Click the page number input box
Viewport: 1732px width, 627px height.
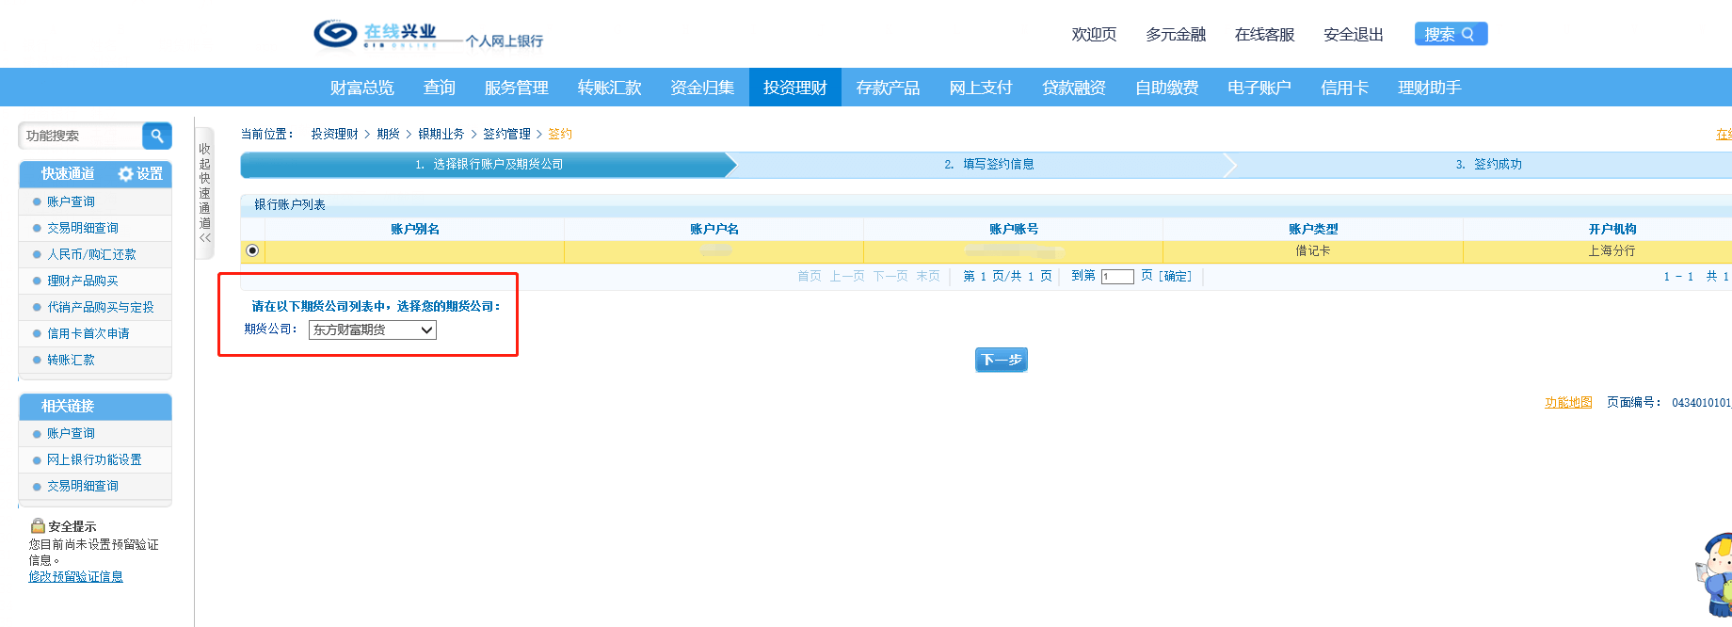click(1117, 277)
